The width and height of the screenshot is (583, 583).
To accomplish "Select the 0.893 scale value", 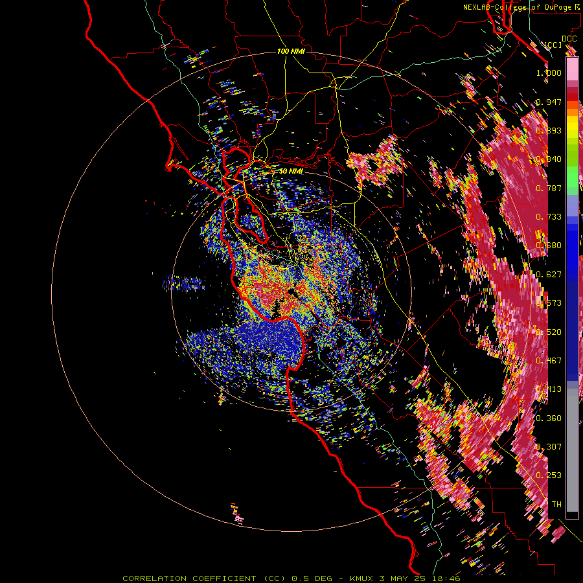I will [x=549, y=130].
